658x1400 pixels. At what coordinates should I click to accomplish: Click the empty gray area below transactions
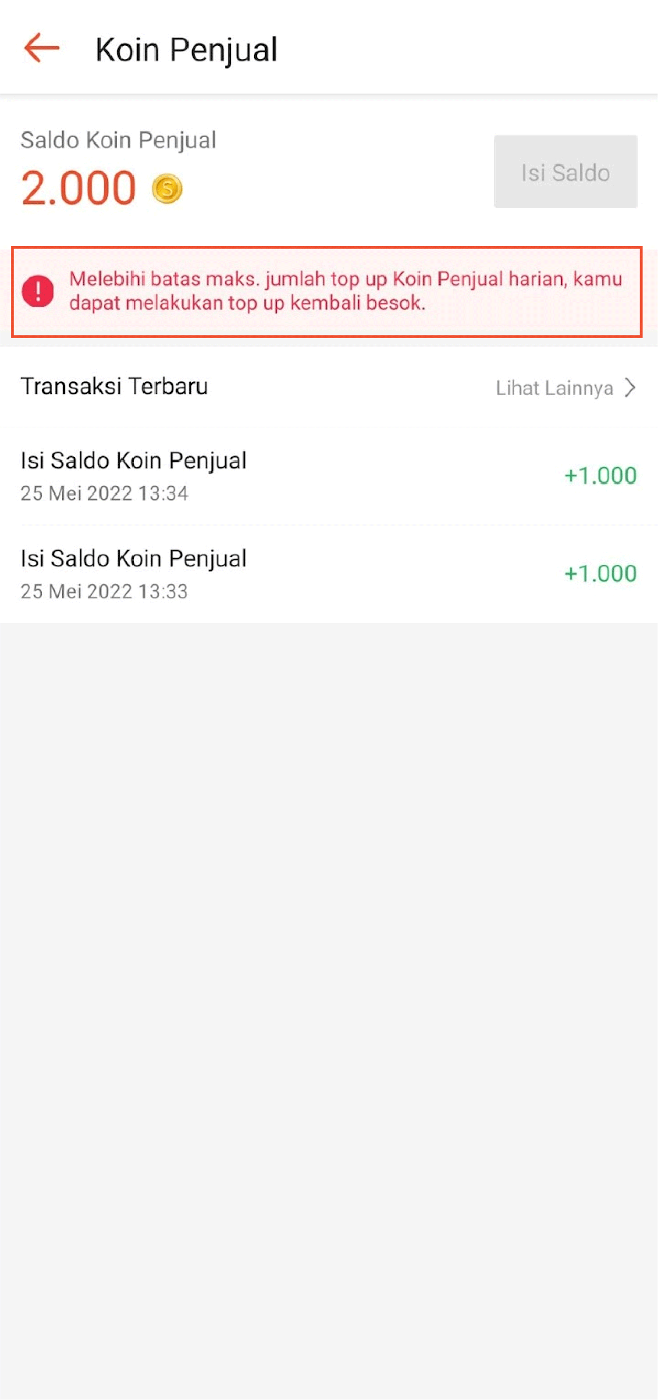point(329,978)
